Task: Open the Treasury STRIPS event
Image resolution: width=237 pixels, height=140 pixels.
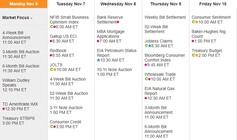Action: 18,118
